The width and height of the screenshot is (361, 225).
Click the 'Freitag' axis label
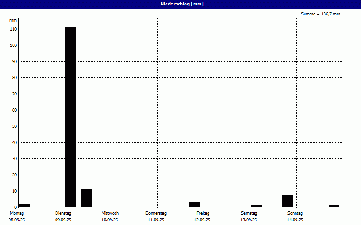tap(203, 213)
